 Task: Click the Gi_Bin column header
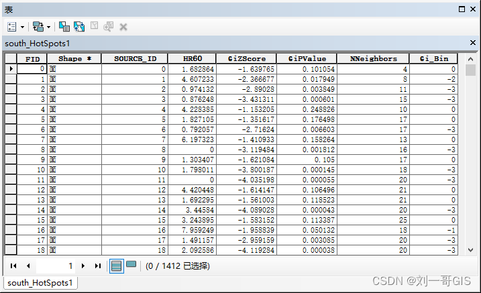coord(433,59)
